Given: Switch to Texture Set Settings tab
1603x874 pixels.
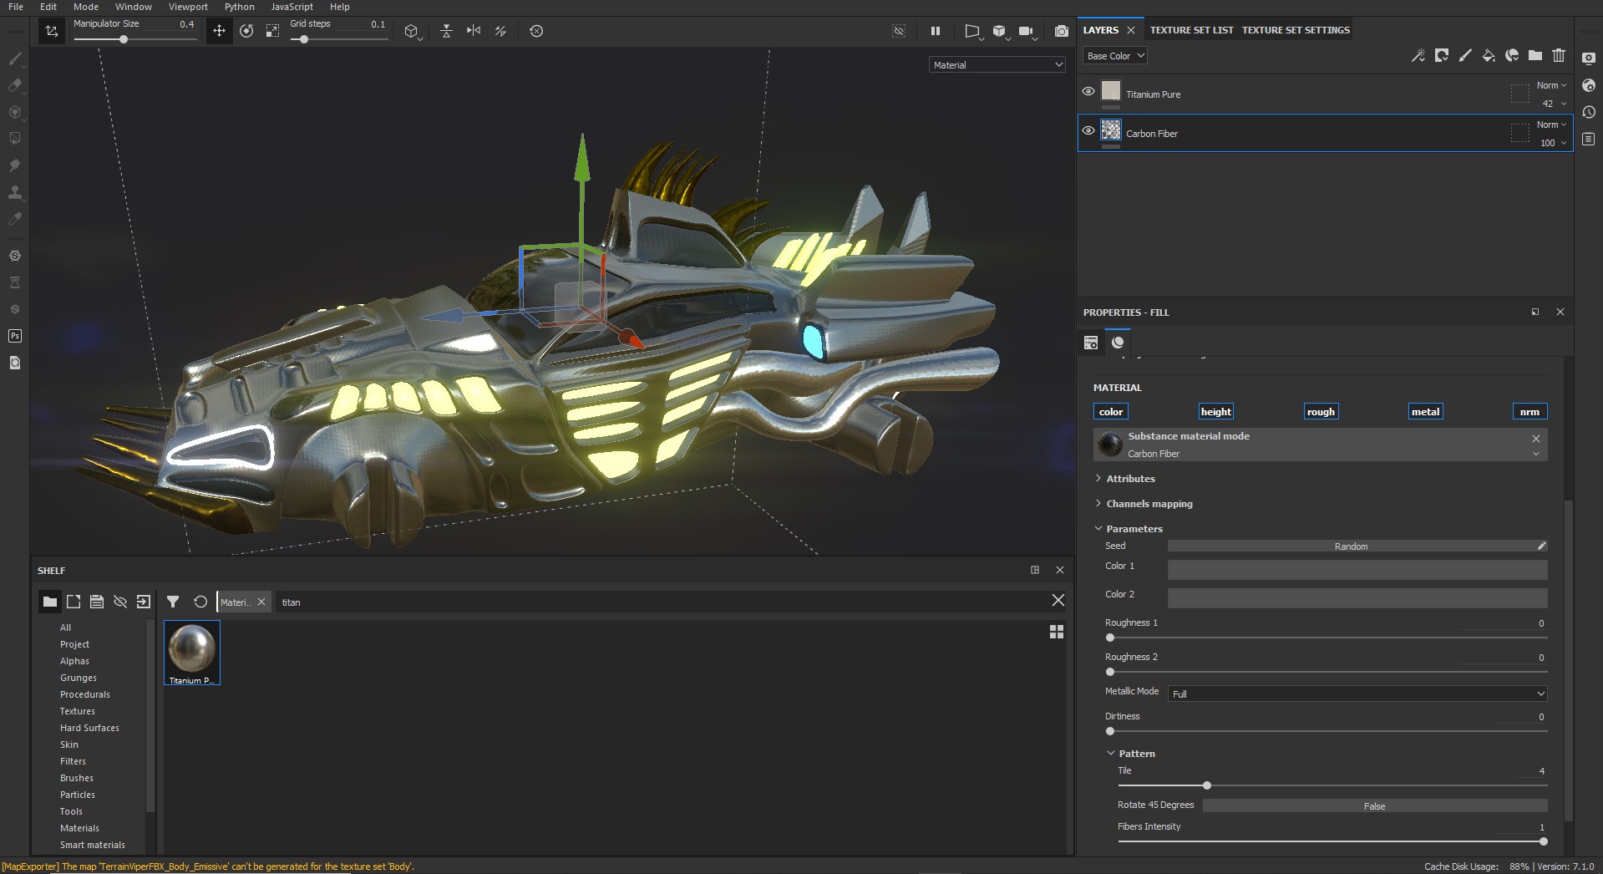Looking at the screenshot, I should [1296, 30].
